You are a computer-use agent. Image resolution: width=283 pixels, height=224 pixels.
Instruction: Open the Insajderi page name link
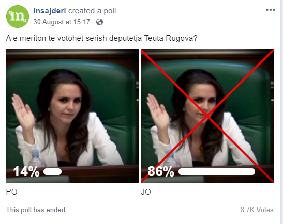(50, 11)
